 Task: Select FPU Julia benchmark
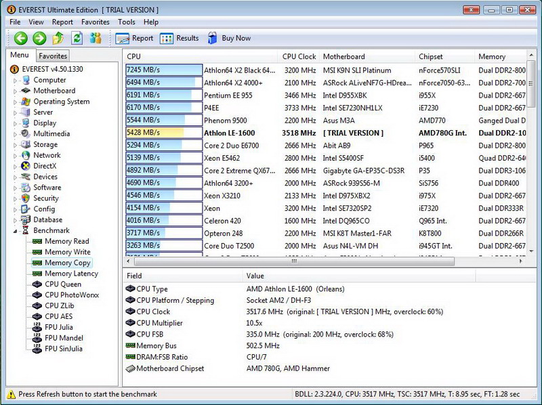pos(53,327)
